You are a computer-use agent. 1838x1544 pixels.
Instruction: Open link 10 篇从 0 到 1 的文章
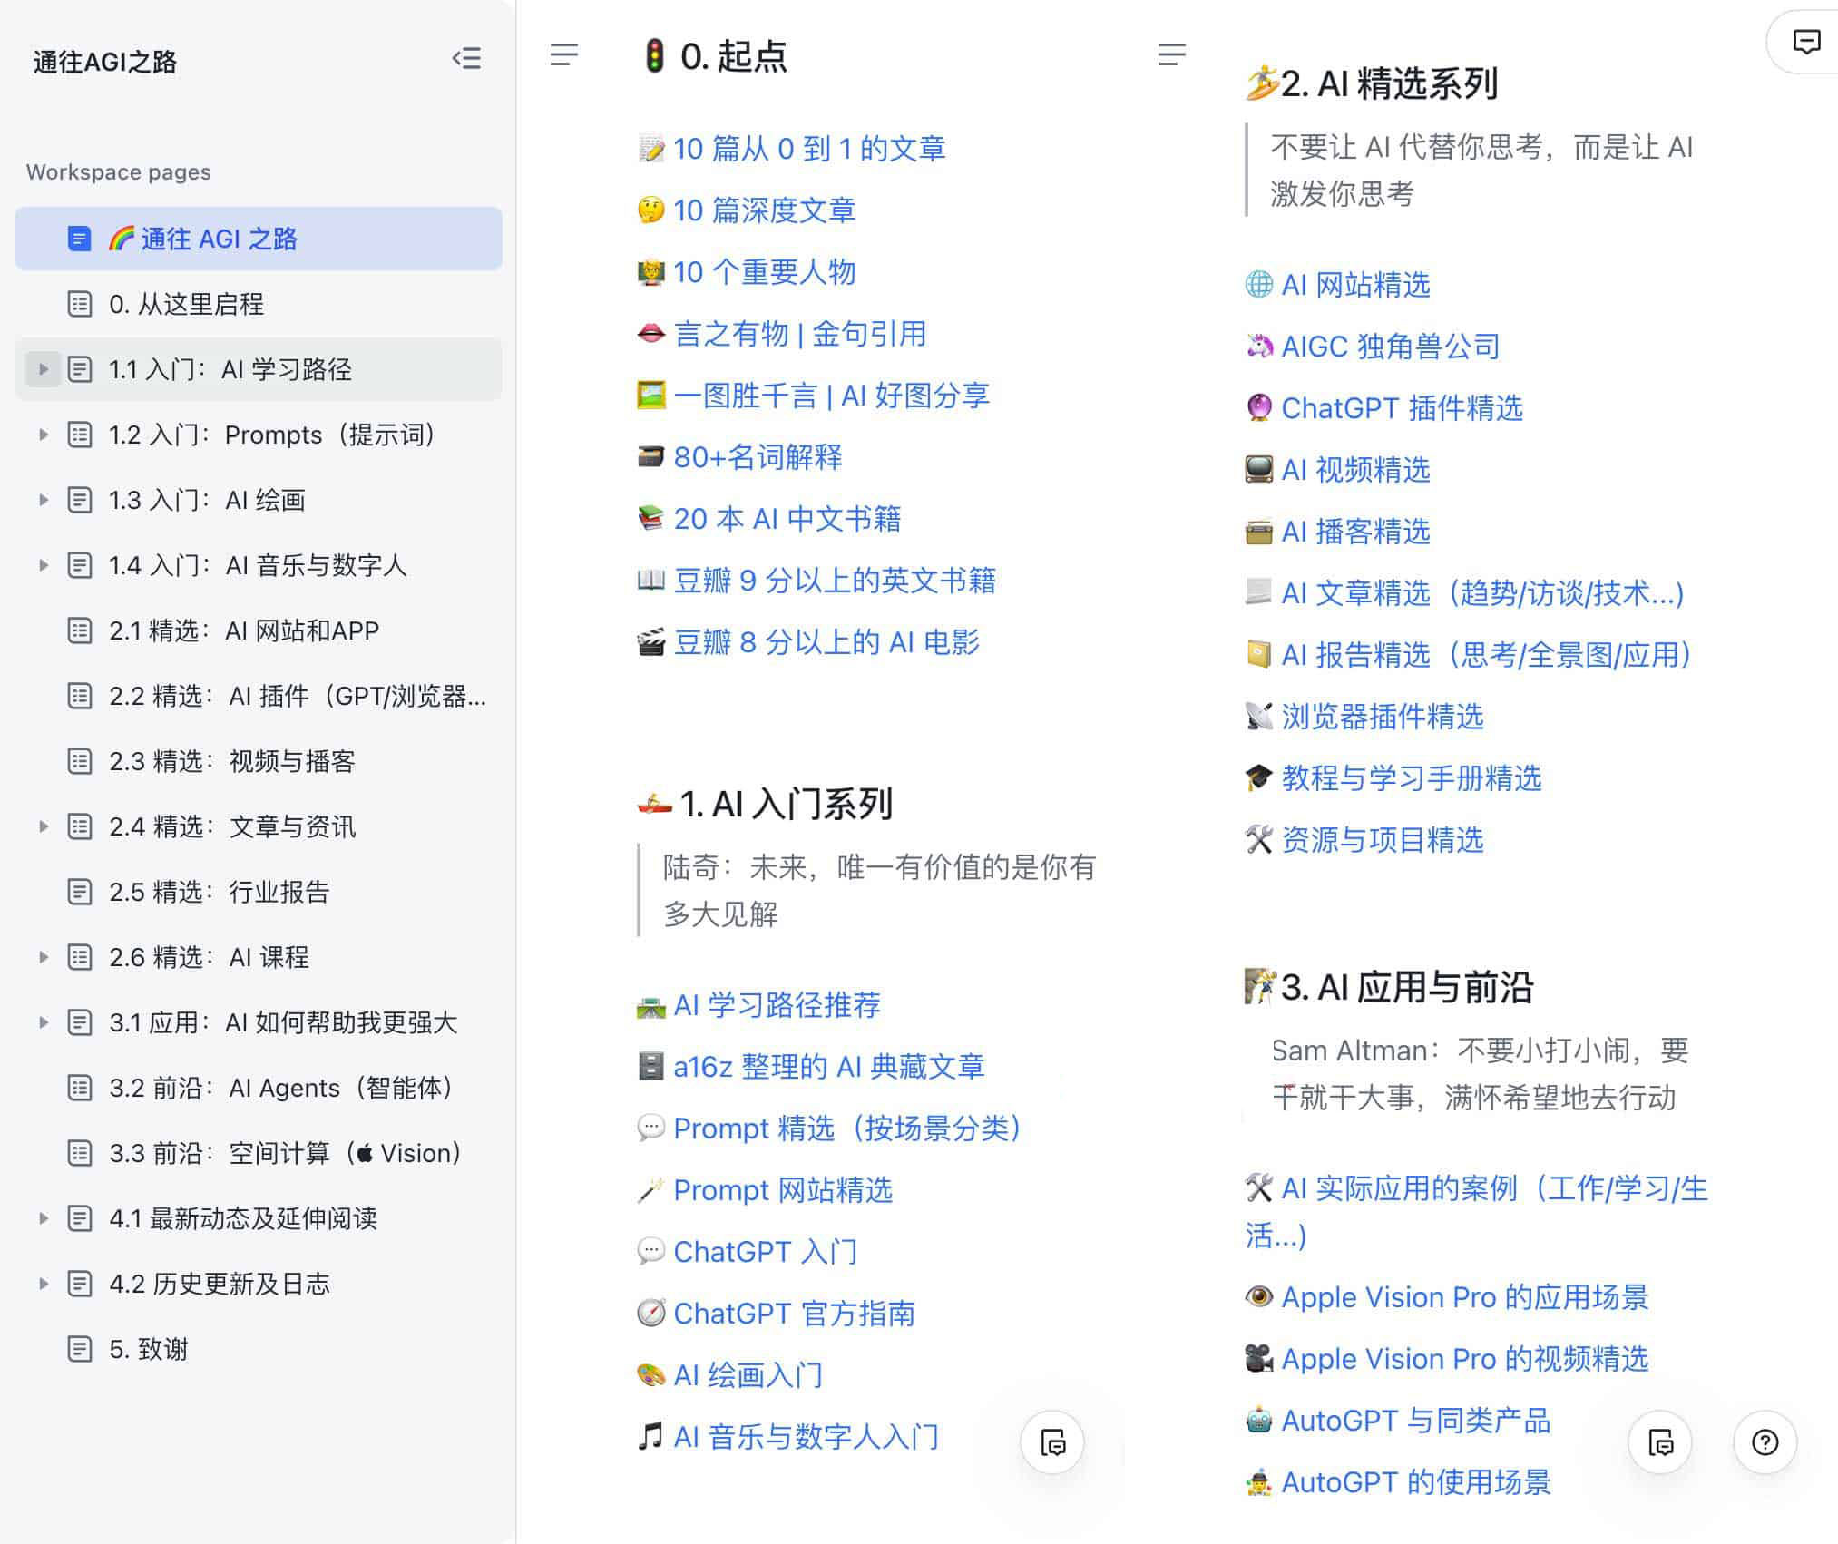(x=809, y=149)
